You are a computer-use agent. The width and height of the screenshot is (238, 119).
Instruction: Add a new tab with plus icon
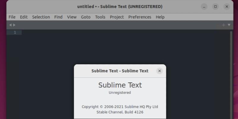pos(223,25)
